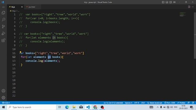Open the editor More Actions menu
Image resolution: width=196 pixels, height=110 pixels.
193,7
